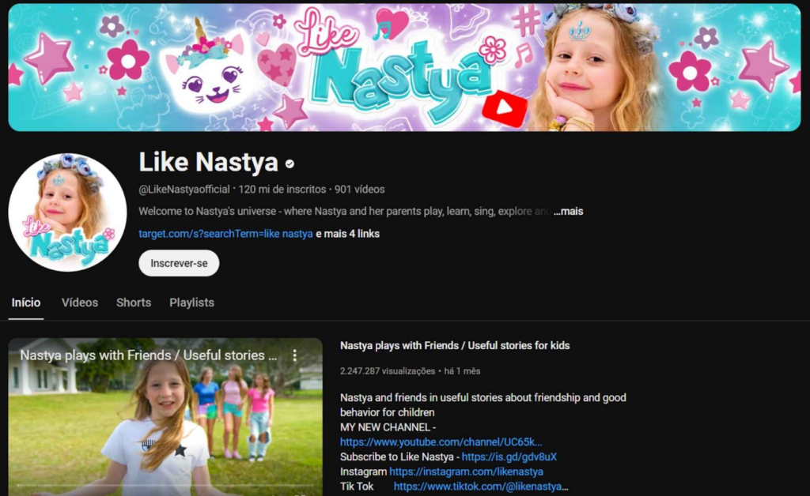810x496 pixels.
Task: Open the instagram.com/likenastya link
Action: pos(466,472)
